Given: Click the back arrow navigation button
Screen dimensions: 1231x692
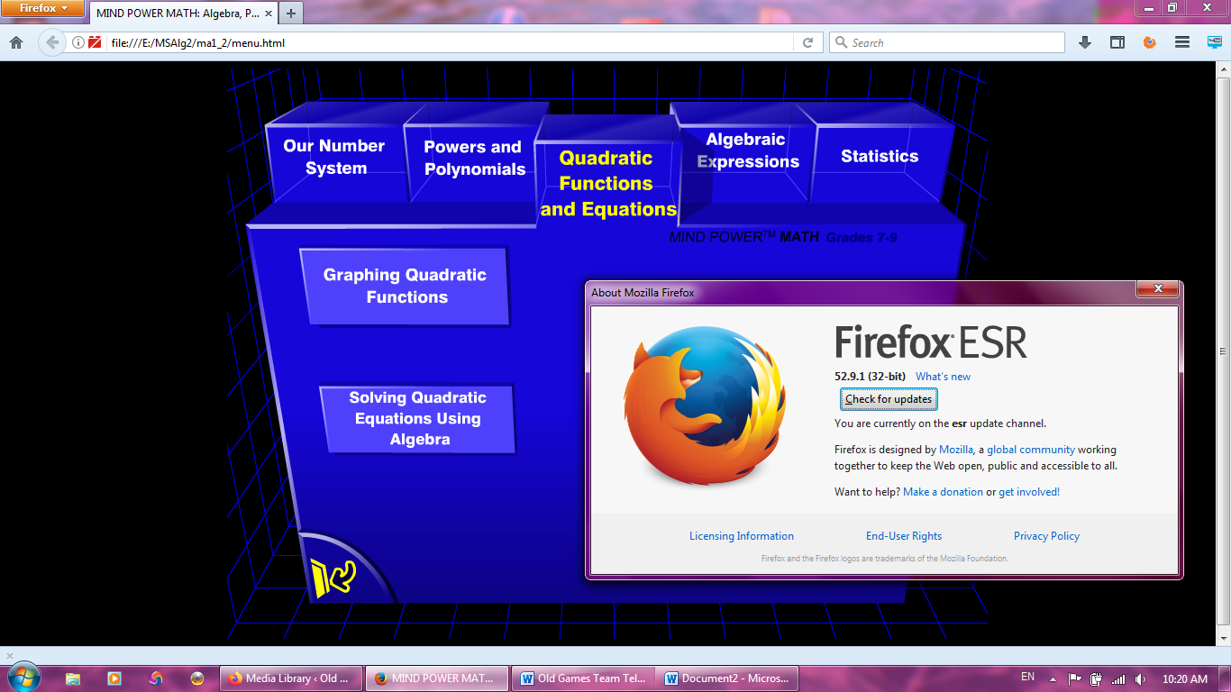Looking at the screenshot, I should (x=51, y=42).
